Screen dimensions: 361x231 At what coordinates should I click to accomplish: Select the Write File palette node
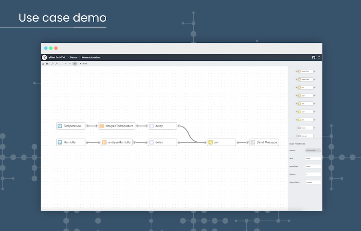pos(305,71)
